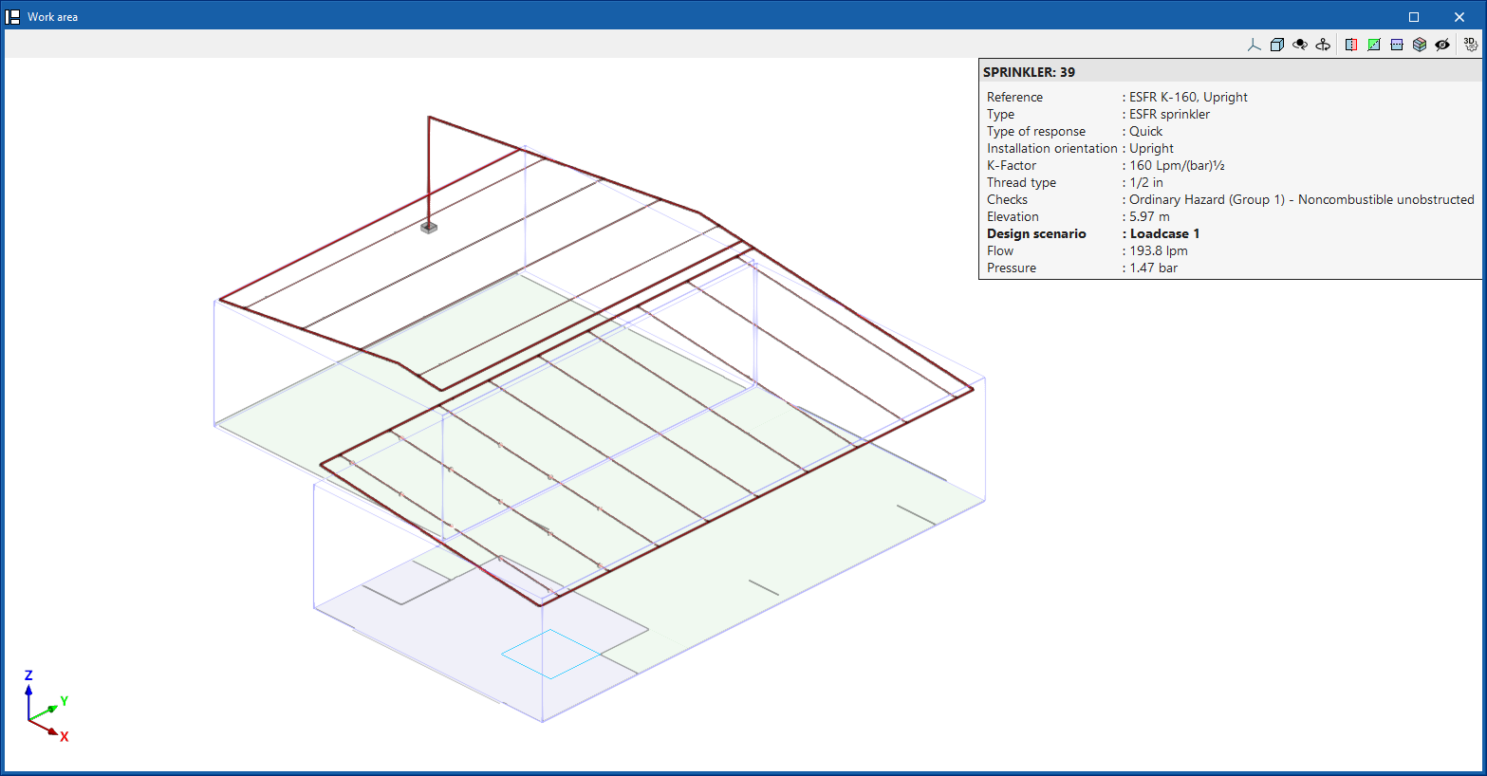Select the 'ESFR K-160, Upright' reference value
This screenshot has height=776, width=1487.
click(1188, 97)
